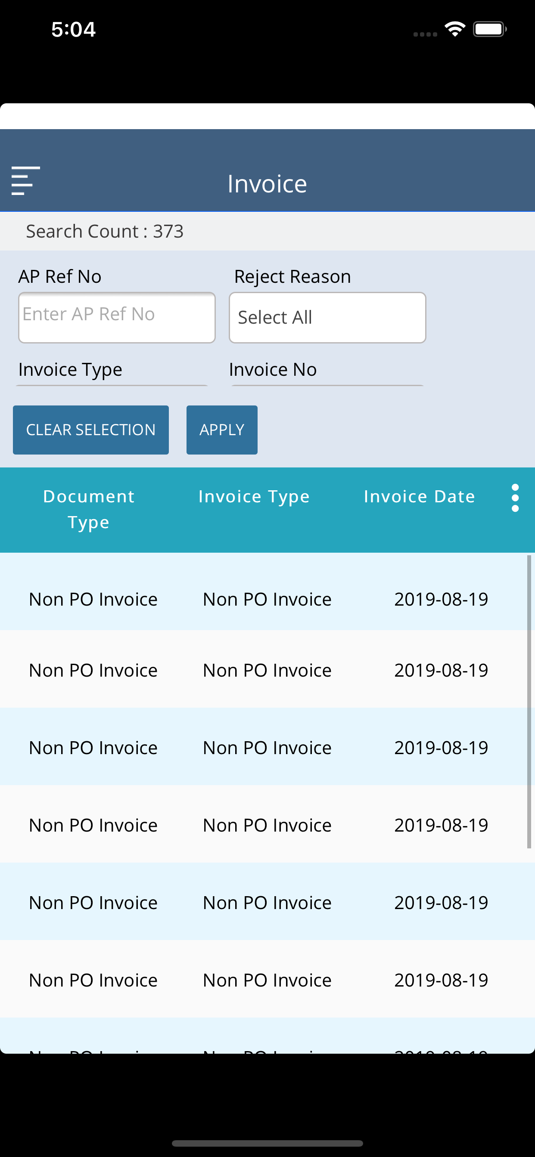Select fourth row's Invoice Type cell
Image resolution: width=535 pixels, height=1157 pixels.
click(x=267, y=825)
